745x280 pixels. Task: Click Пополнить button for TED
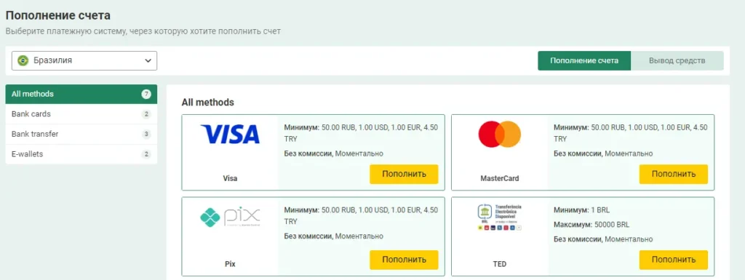[x=673, y=260]
